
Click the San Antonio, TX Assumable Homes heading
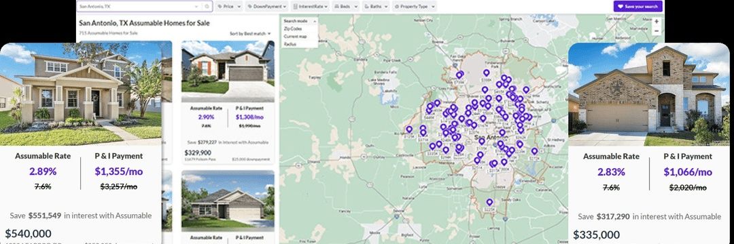click(x=144, y=23)
